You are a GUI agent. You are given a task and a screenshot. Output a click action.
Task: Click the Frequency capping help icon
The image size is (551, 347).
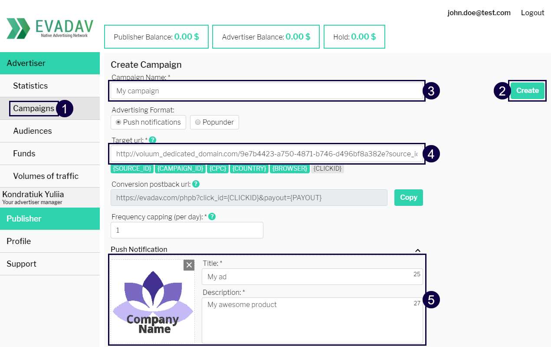(x=212, y=216)
